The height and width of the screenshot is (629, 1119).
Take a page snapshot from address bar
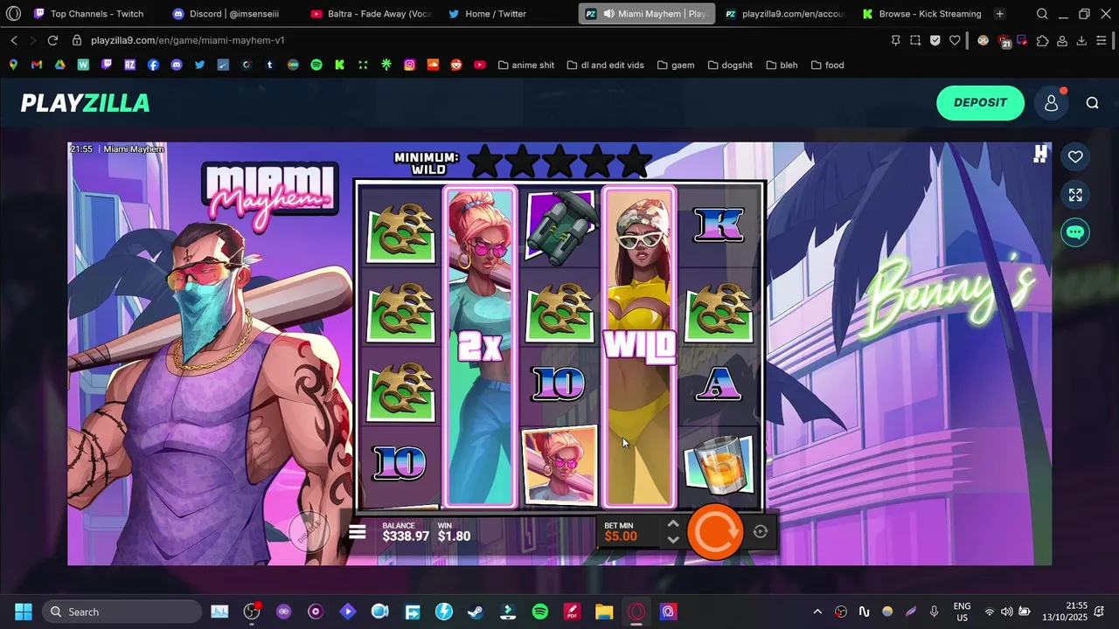point(915,40)
